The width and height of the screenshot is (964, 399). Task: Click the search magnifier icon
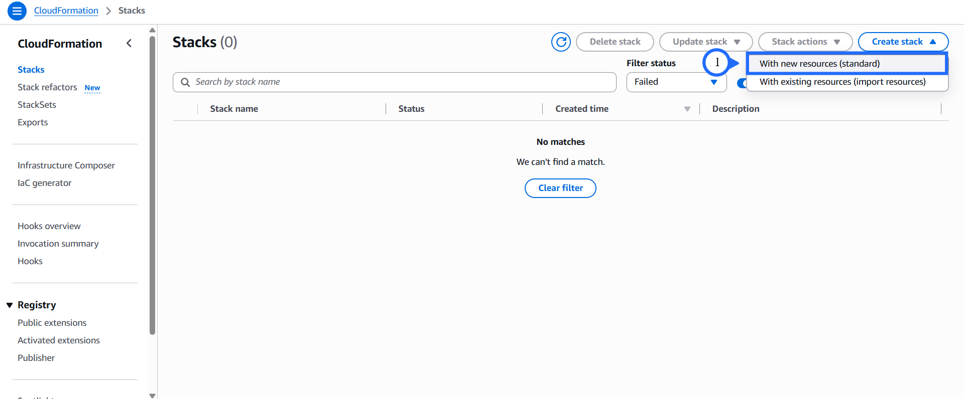185,82
